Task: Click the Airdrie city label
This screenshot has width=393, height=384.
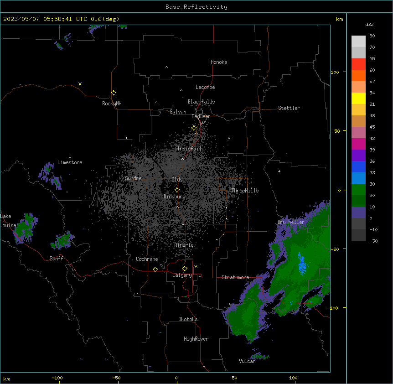Action: pos(184,245)
